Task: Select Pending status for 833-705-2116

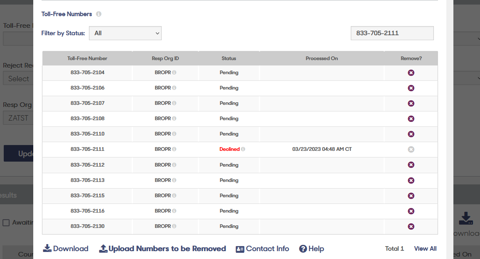Action: pos(229,211)
